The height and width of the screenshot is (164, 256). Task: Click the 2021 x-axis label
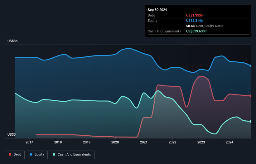pyautogui.click(x=144, y=142)
